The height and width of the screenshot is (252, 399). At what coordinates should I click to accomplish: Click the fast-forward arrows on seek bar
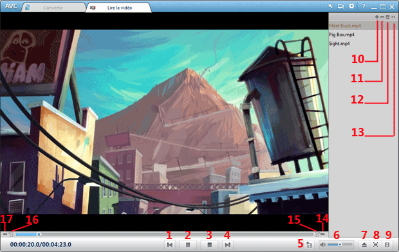click(323, 234)
